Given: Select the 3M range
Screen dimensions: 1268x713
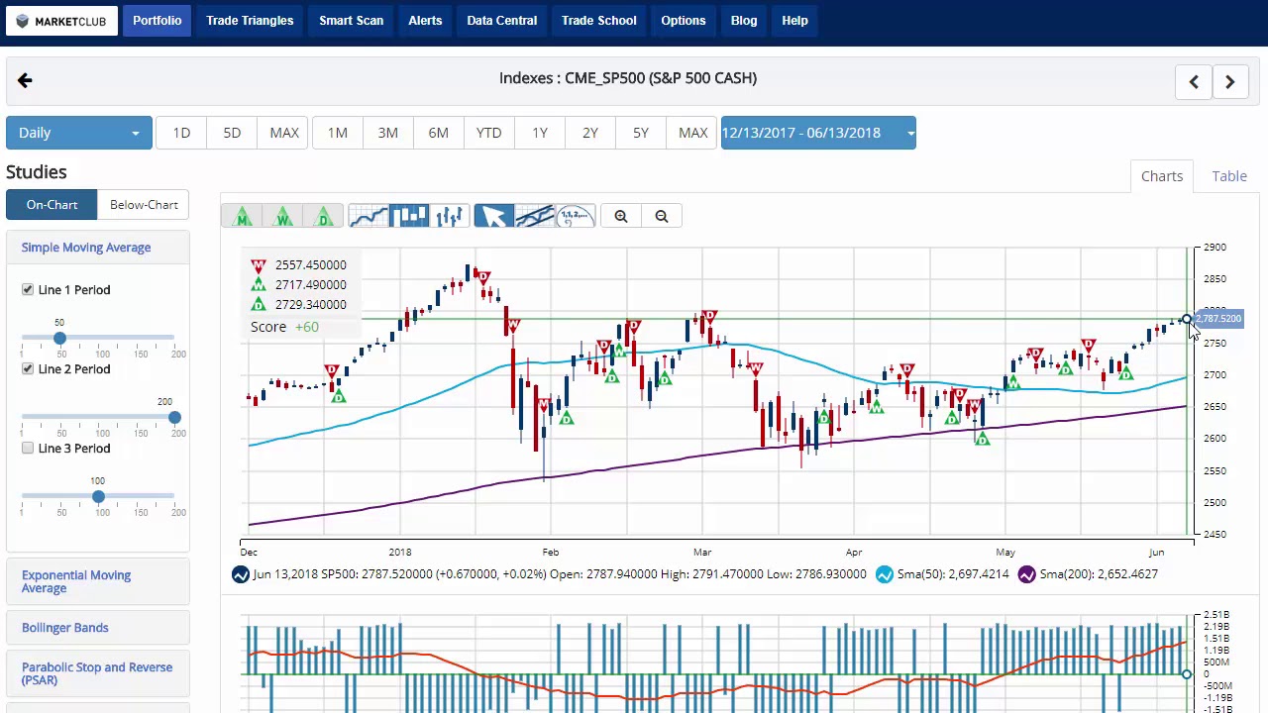Looking at the screenshot, I should (388, 133).
